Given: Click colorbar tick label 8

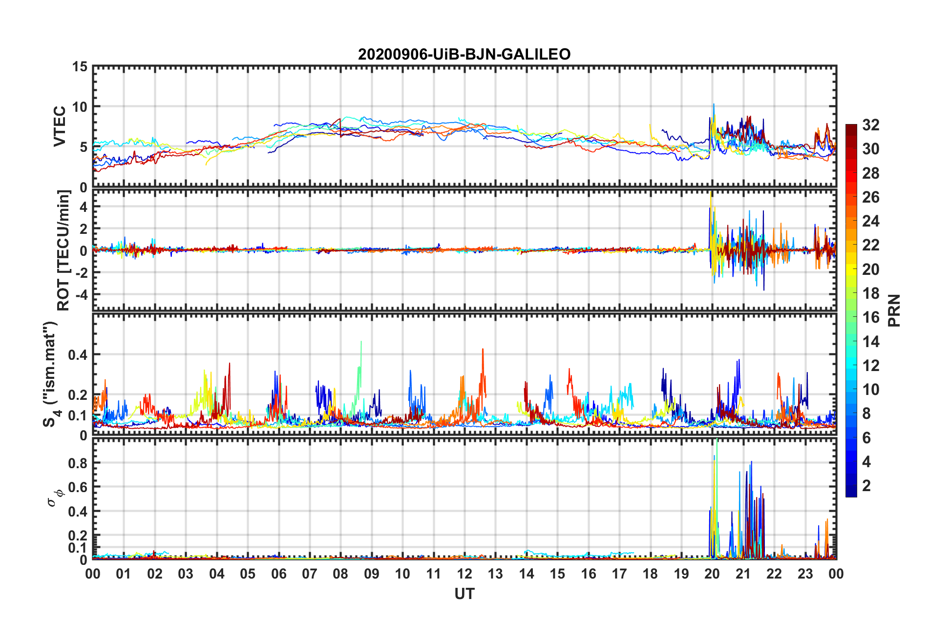Looking at the screenshot, I should 866,414.
